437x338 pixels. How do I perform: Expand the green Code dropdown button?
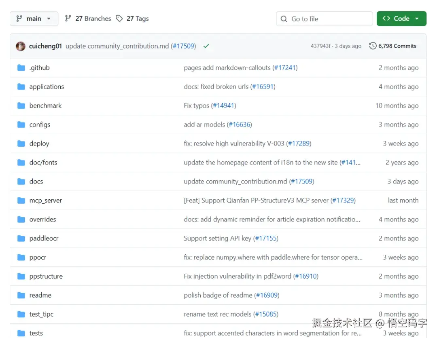coord(401,19)
